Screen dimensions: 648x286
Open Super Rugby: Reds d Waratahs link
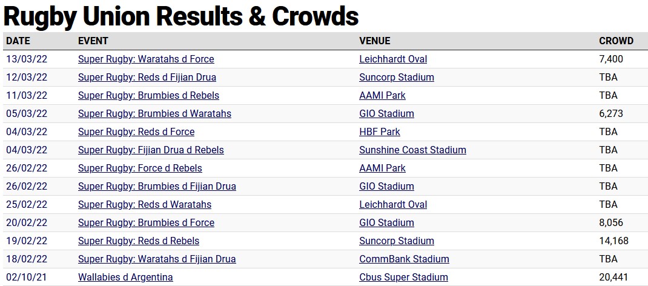[x=145, y=205]
